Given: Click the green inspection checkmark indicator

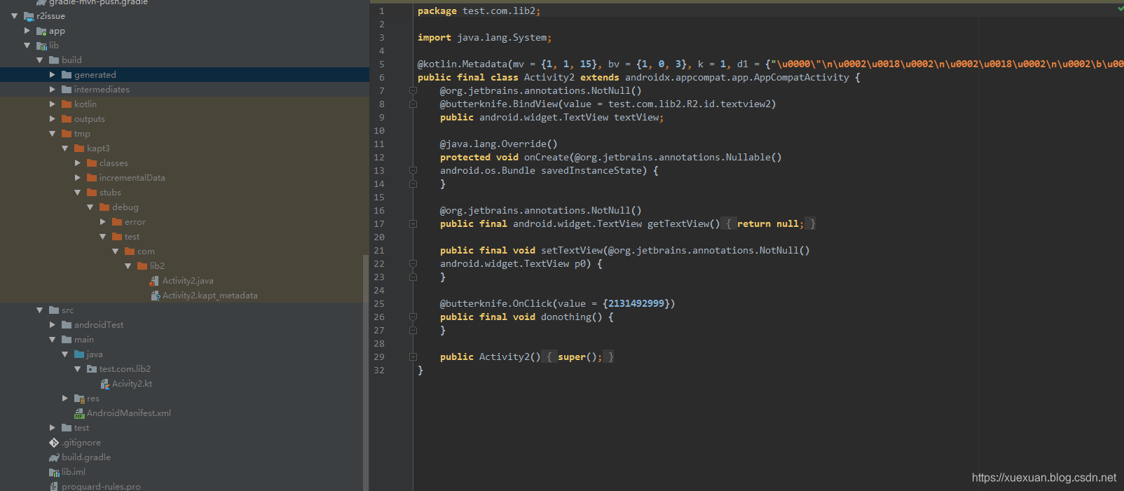Looking at the screenshot, I should [1120, 9].
